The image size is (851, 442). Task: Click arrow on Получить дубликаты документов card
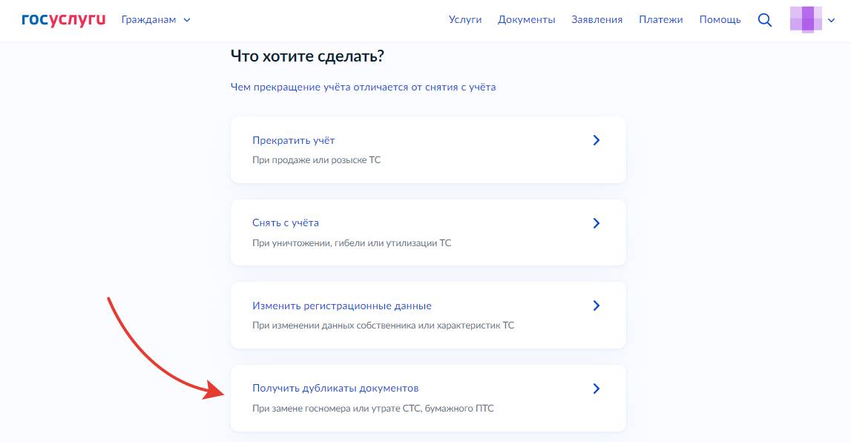click(x=597, y=389)
